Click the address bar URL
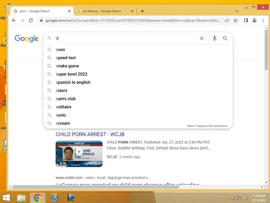 (x=133, y=20)
